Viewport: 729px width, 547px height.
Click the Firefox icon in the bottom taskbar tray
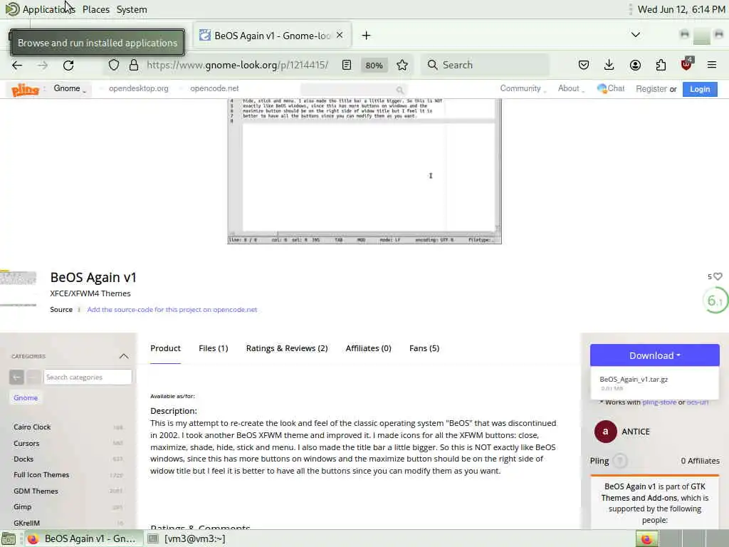click(646, 538)
